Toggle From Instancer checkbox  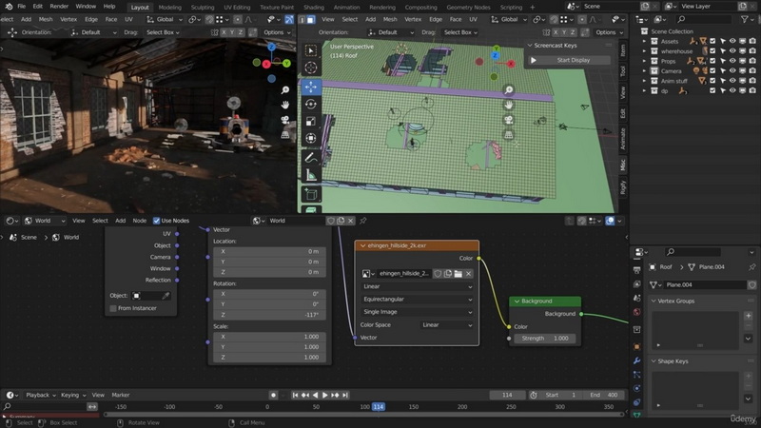(x=113, y=308)
